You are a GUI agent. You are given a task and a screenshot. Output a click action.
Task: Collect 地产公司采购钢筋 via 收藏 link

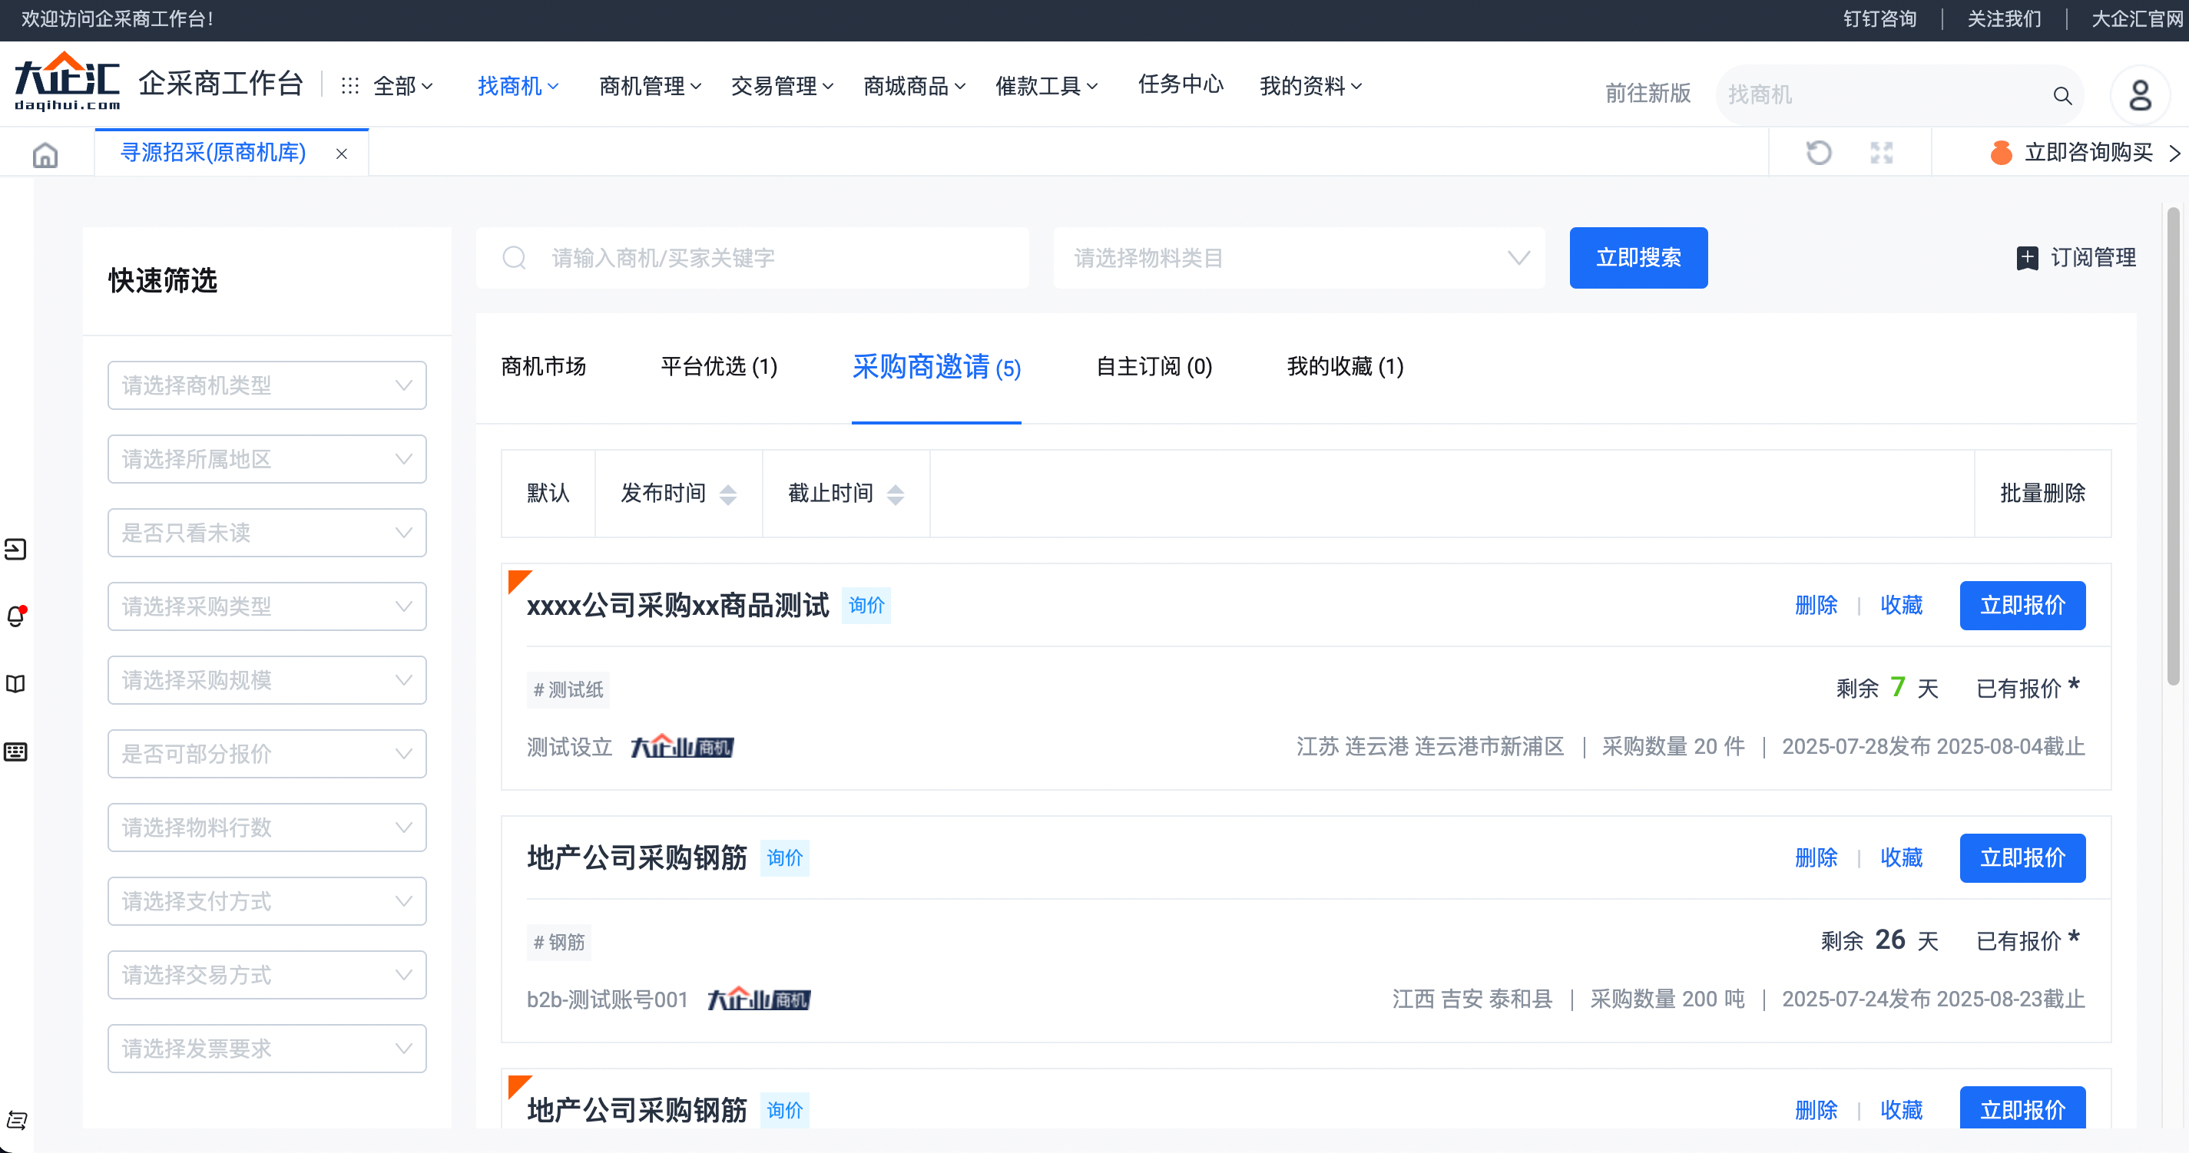point(1902,857)
